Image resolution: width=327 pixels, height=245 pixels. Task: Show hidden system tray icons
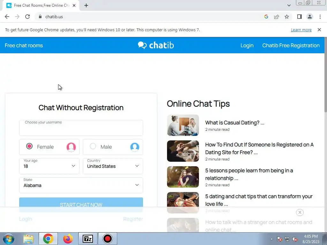[271, 239]
